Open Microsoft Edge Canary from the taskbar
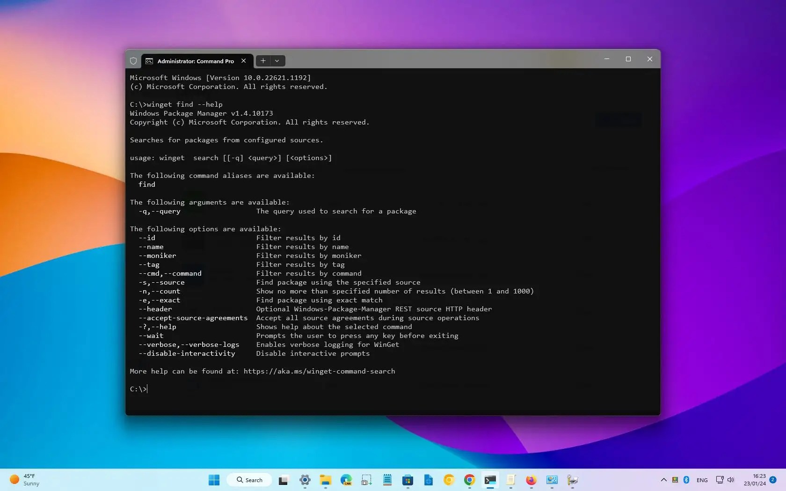Image resolution: width=786 pixels, height=491 pixels. 346,480
